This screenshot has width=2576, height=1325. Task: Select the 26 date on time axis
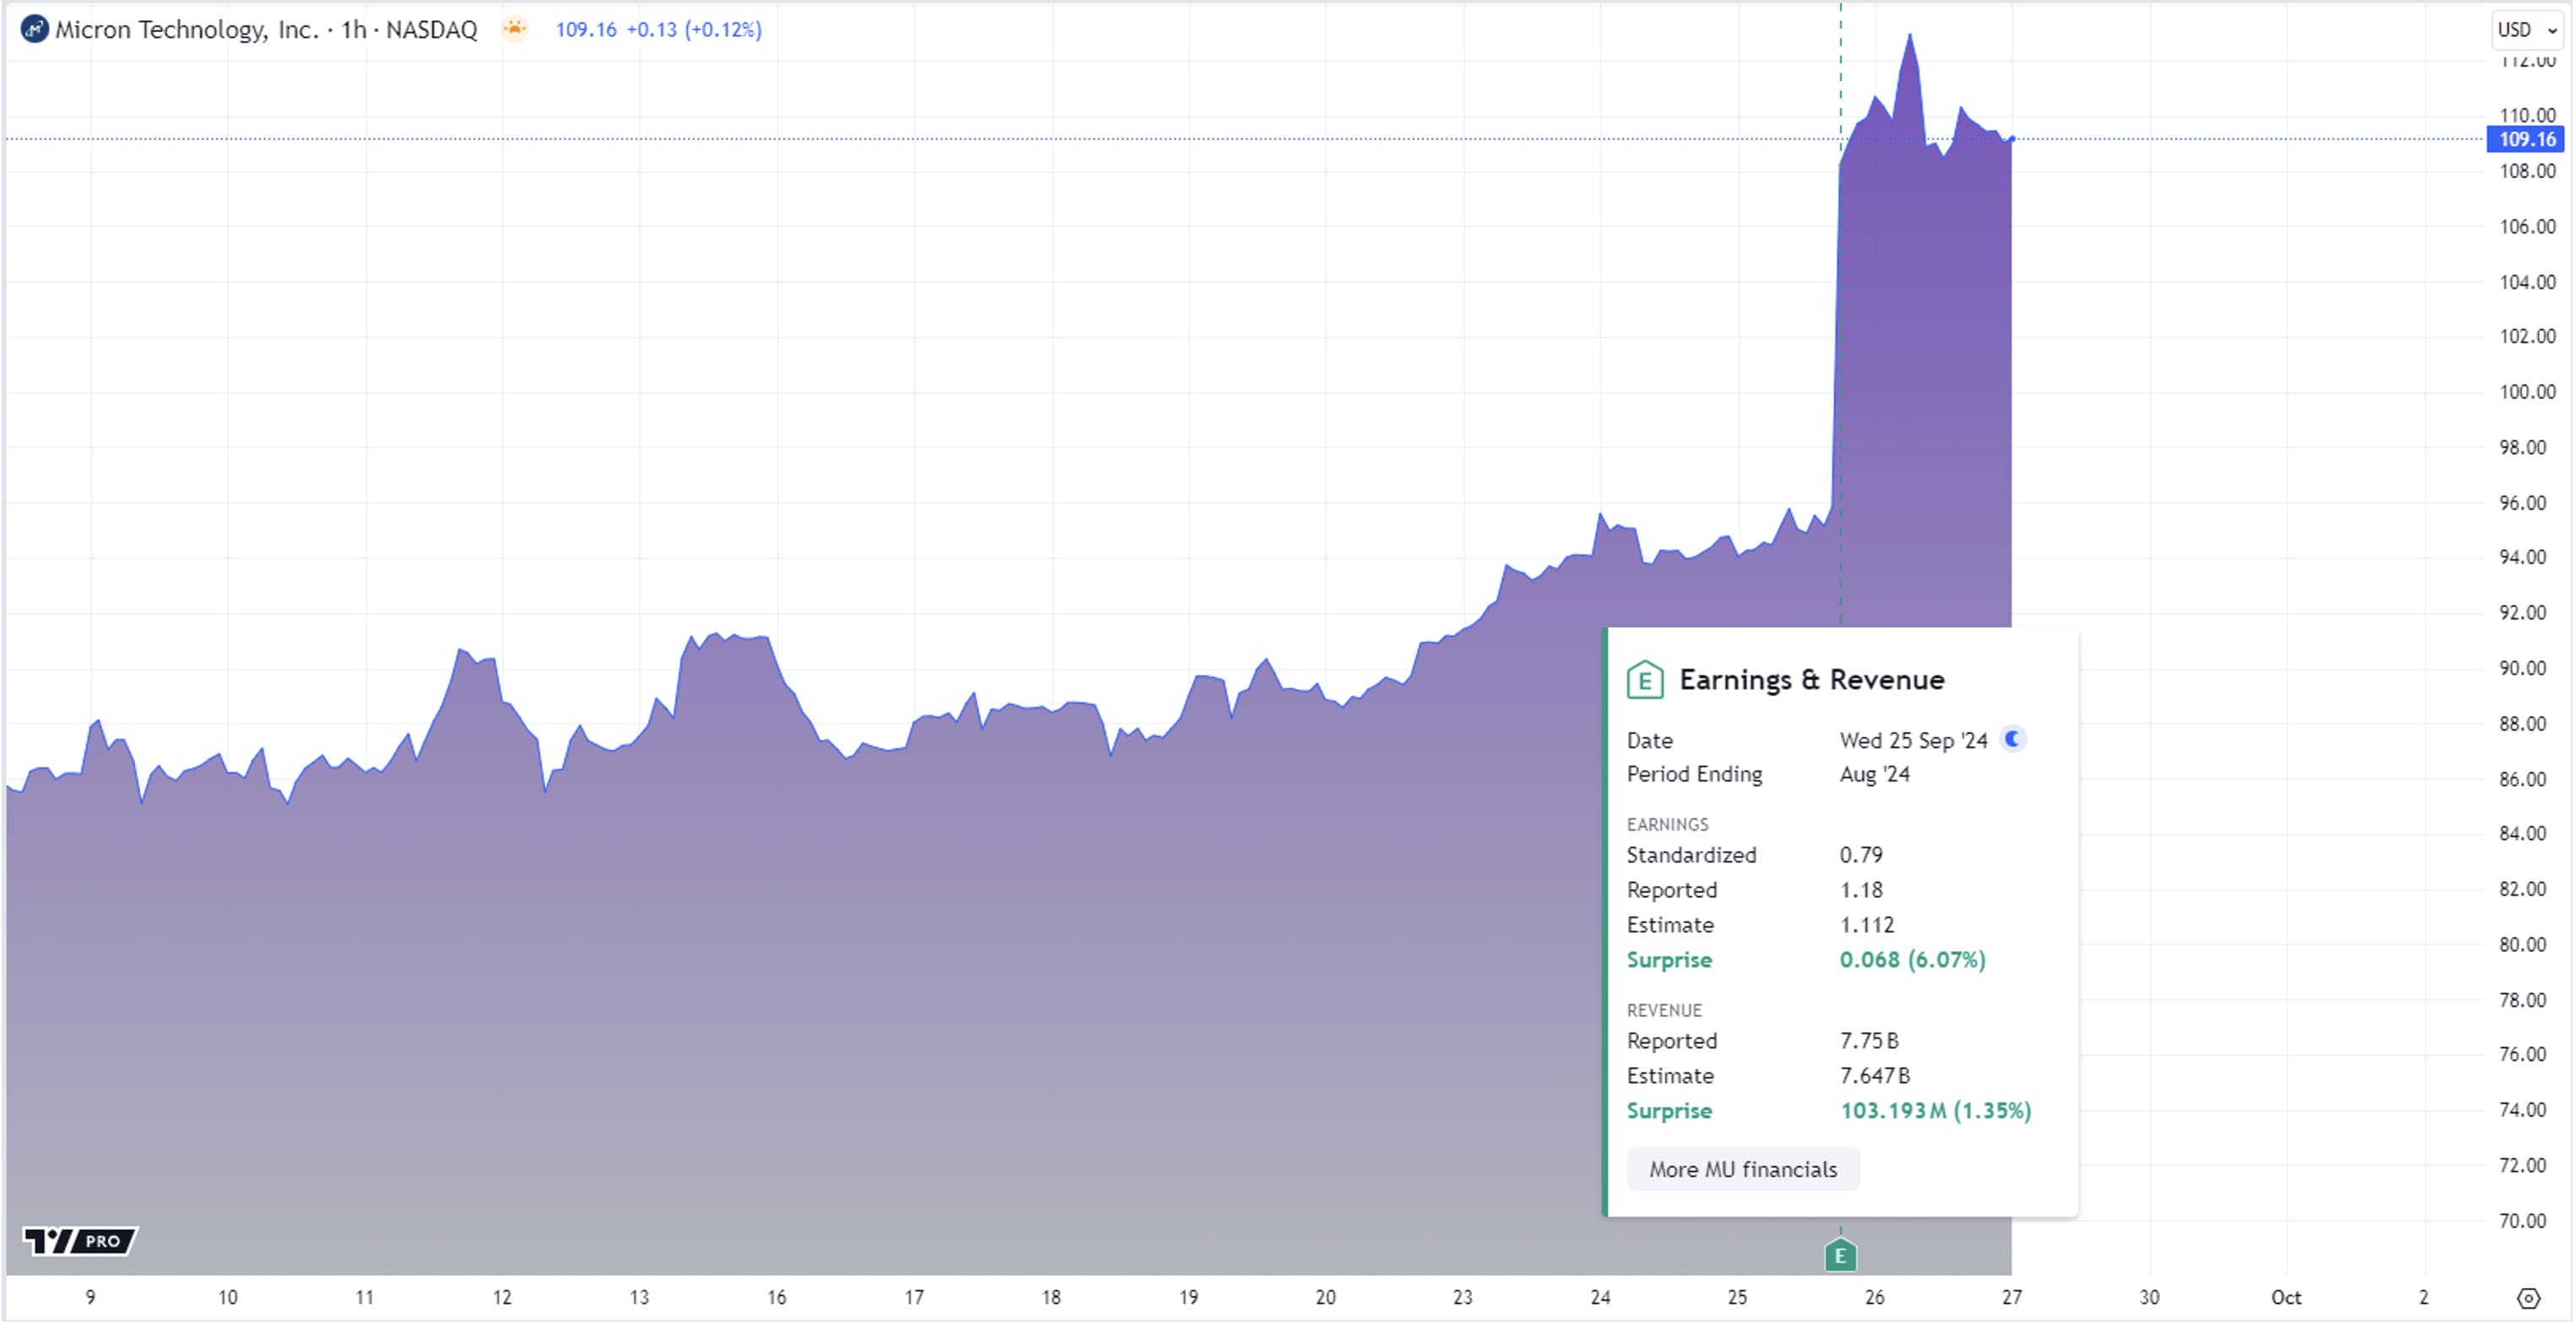tap(1875, 1298)
